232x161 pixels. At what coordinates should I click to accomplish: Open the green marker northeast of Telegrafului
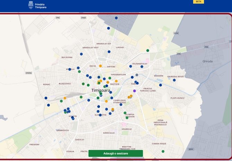click(148, 51)
